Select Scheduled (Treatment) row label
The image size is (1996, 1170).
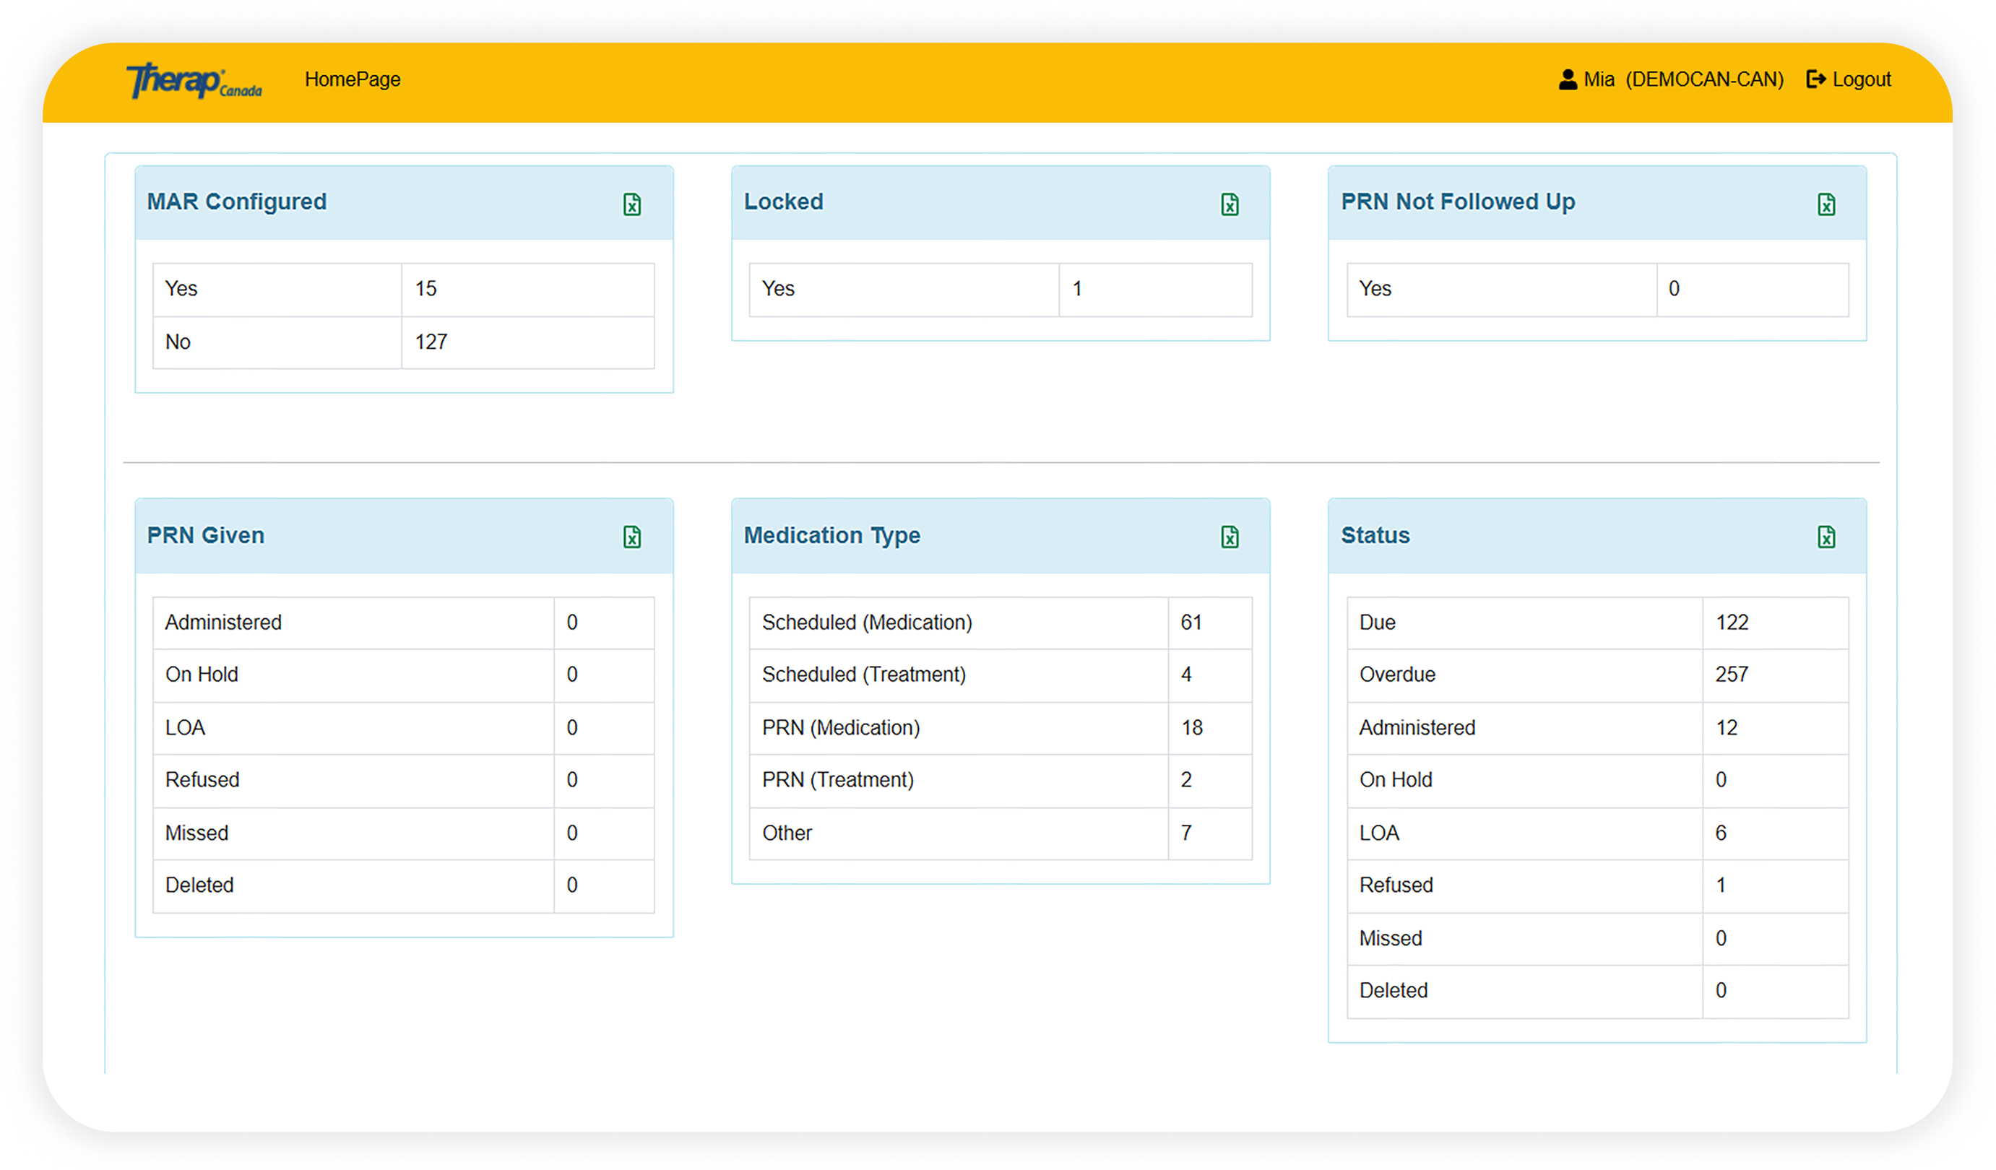pyautogui.click(x=863, y=675)
